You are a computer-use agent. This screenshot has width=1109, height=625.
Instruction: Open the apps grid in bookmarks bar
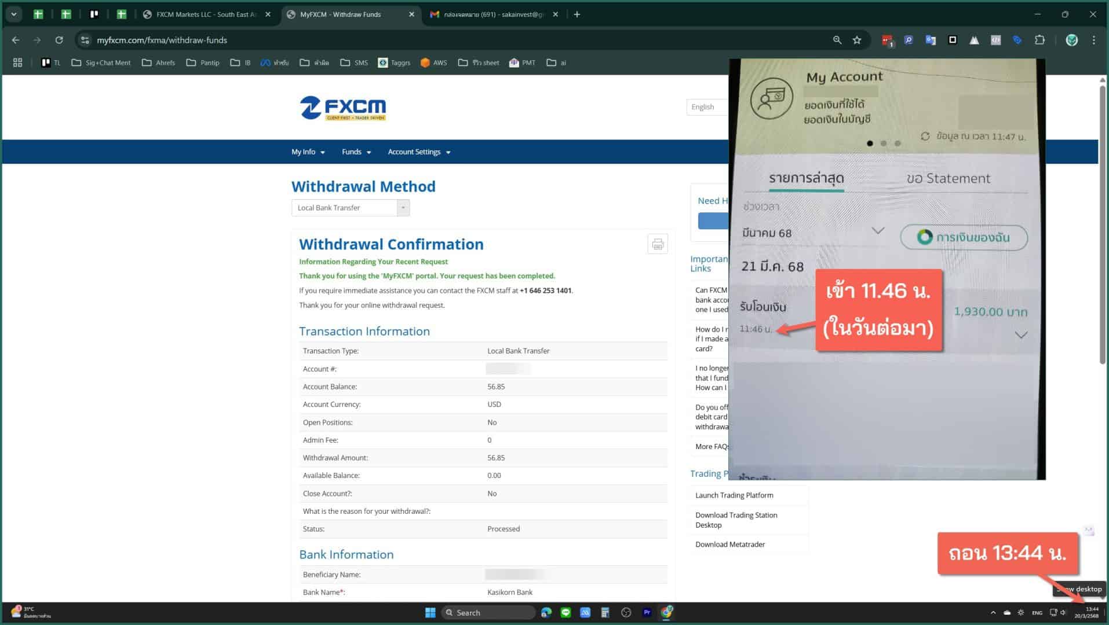pos(17,62)
